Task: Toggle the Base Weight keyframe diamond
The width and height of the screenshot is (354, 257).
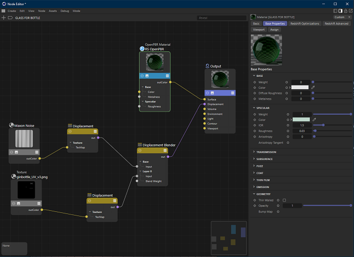Action: (x=255, y=82)
